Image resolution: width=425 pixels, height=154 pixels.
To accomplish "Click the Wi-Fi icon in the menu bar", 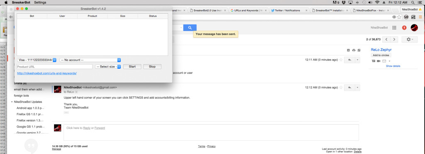I will [x=377, y=2].
